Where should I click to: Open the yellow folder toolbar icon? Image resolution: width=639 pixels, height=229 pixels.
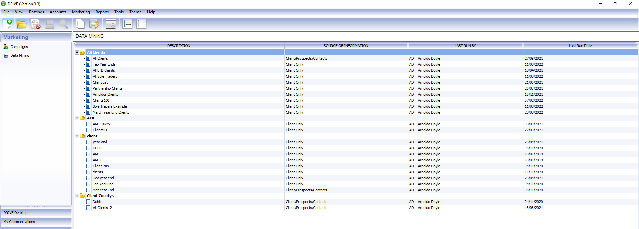[x=22, y=24]
